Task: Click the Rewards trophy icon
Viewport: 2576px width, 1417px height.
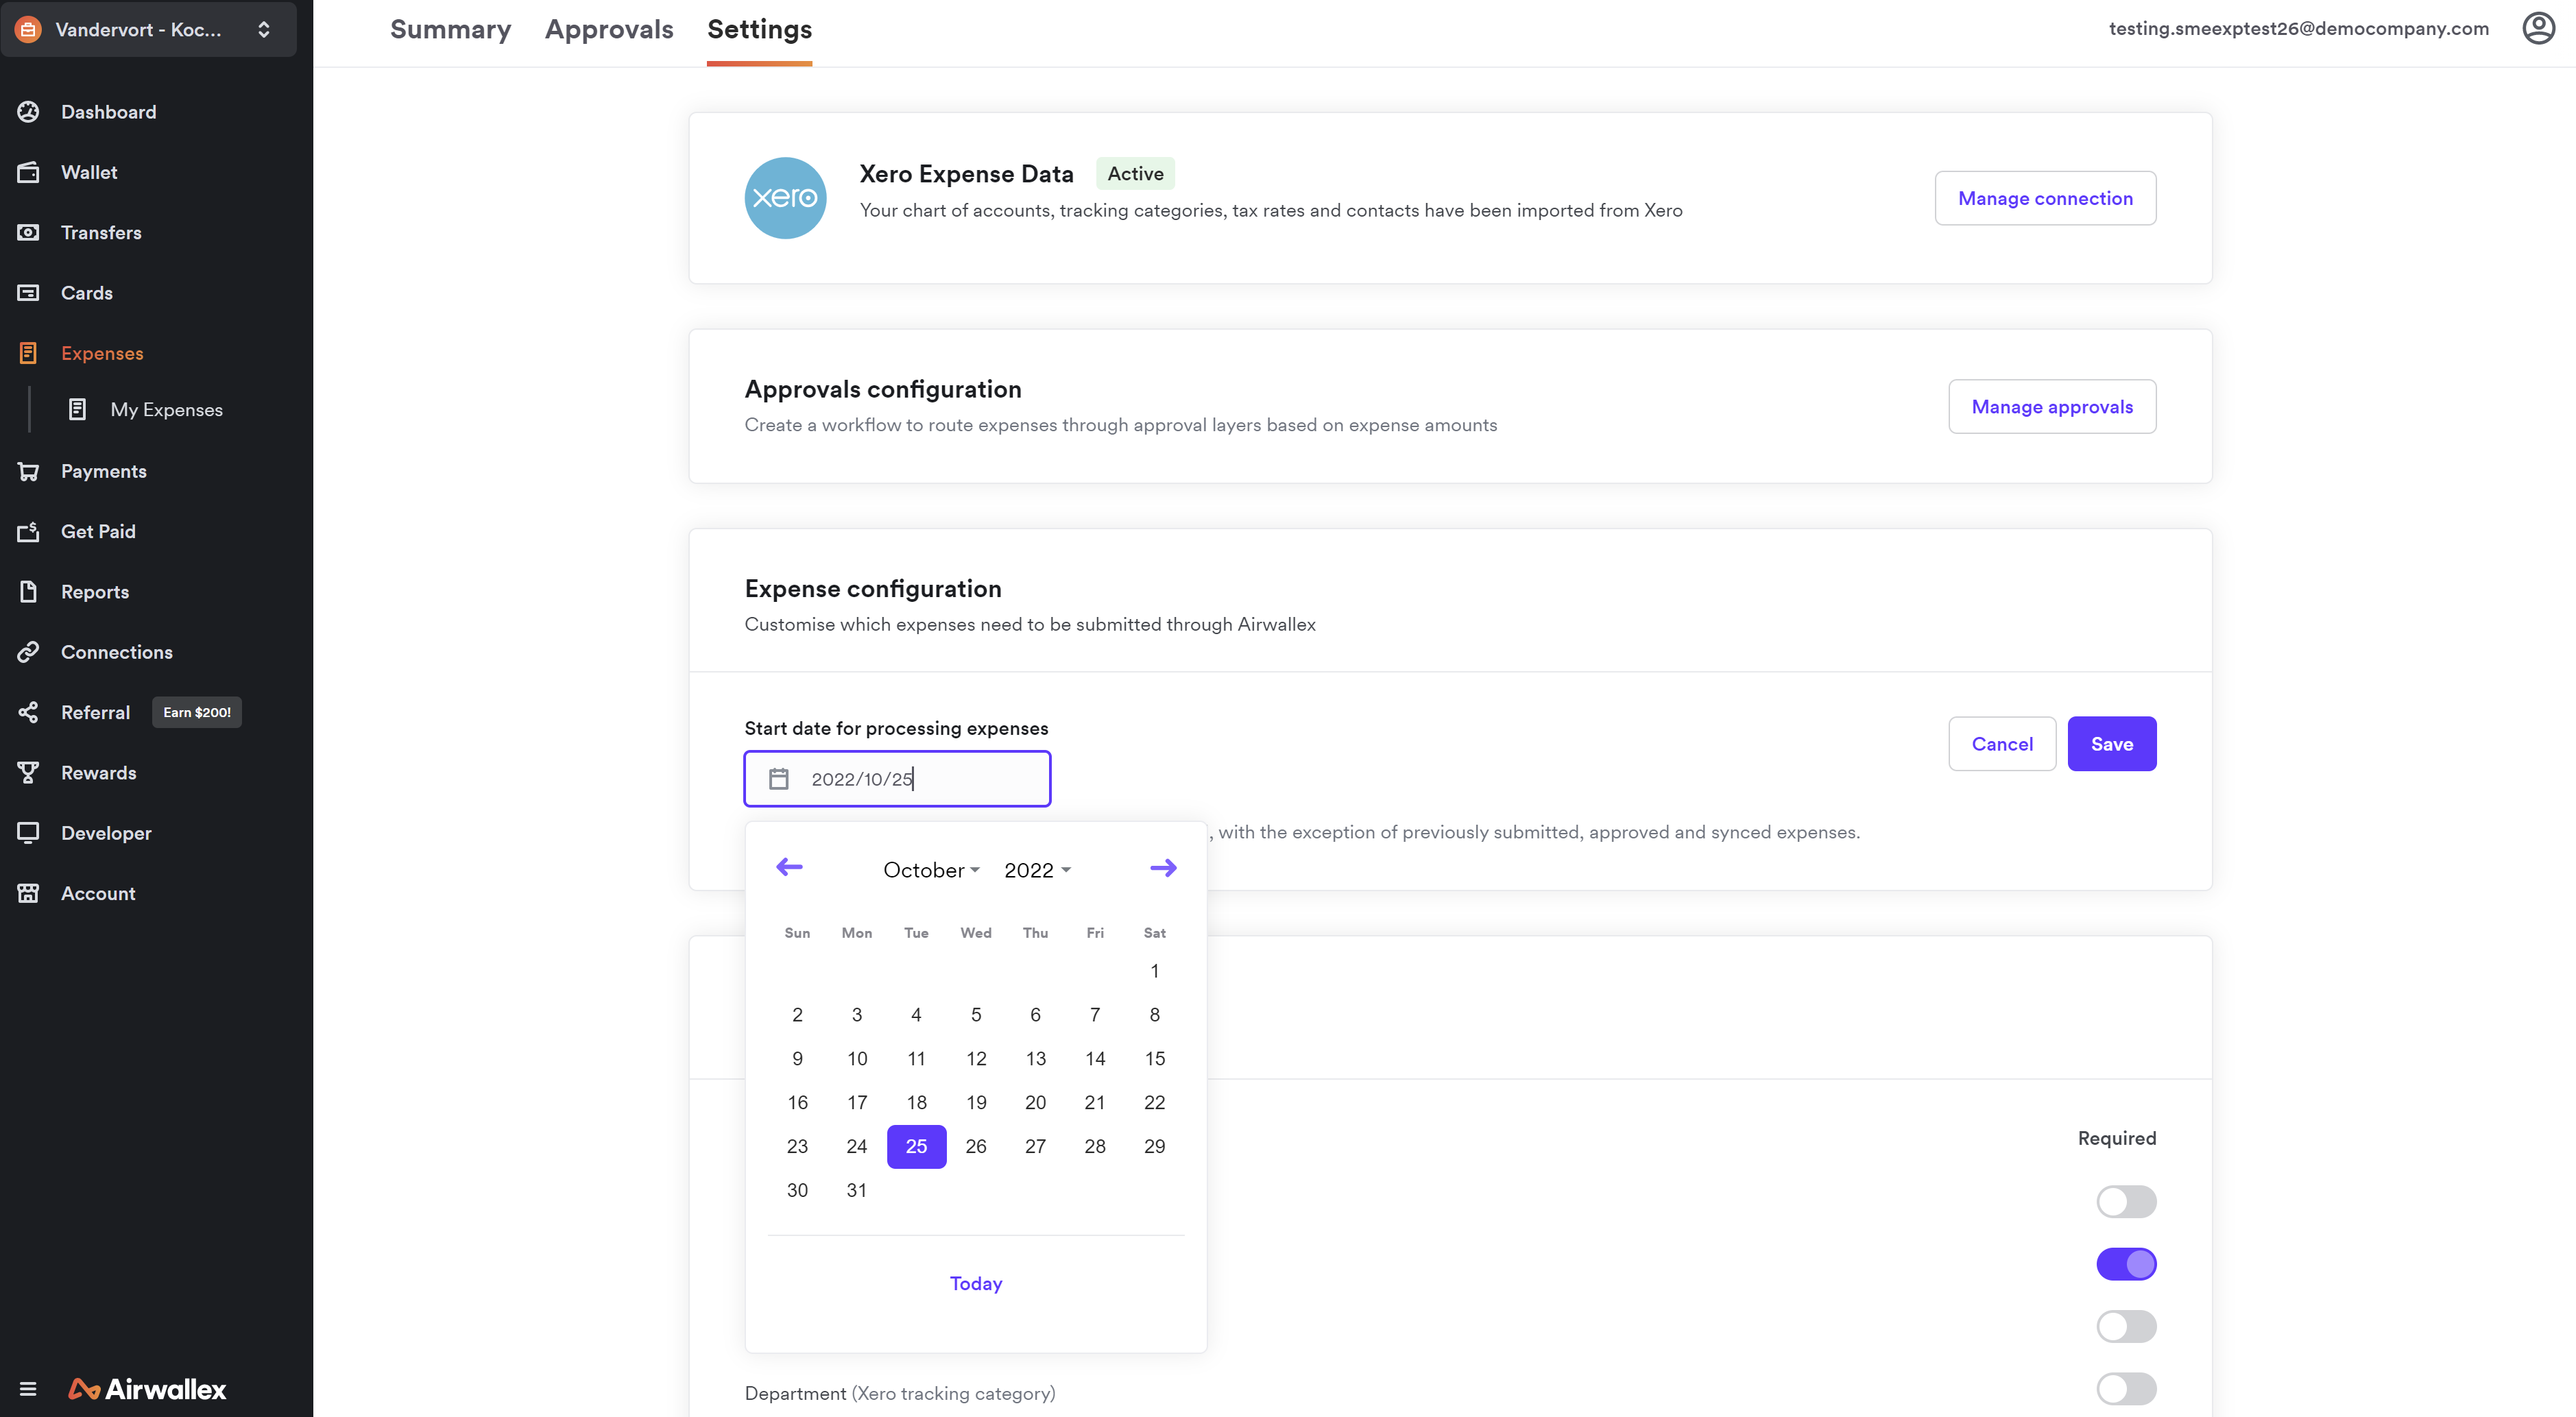Action: pos(28,773)
